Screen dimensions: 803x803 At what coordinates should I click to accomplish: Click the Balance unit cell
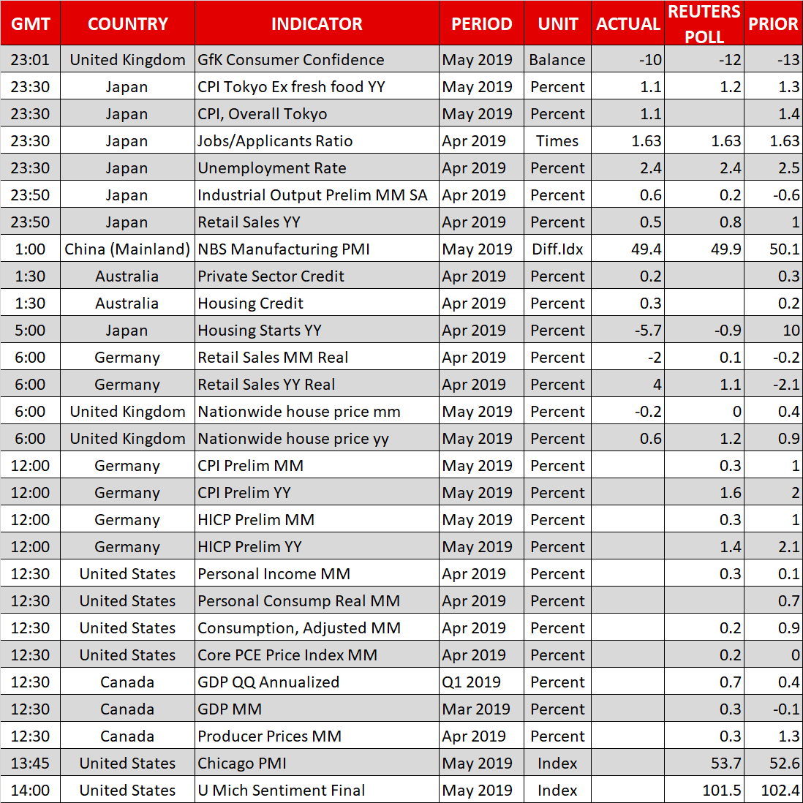pos(558,59)
